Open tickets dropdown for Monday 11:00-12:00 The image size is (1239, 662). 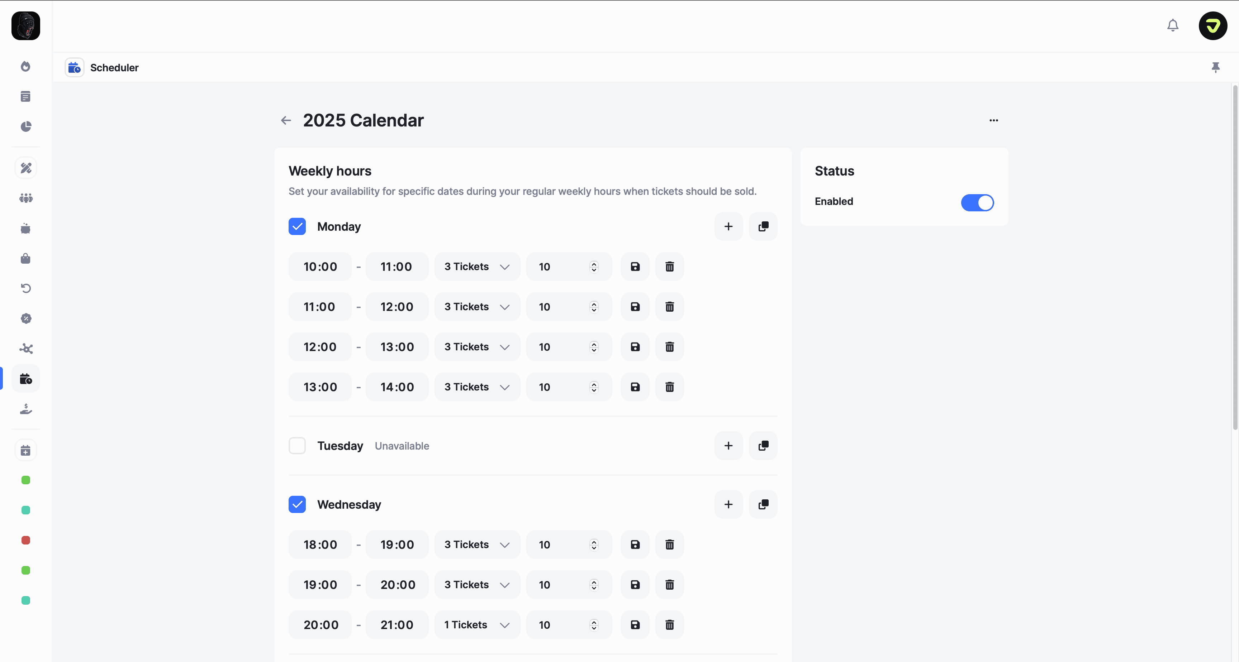click(477, 307)
